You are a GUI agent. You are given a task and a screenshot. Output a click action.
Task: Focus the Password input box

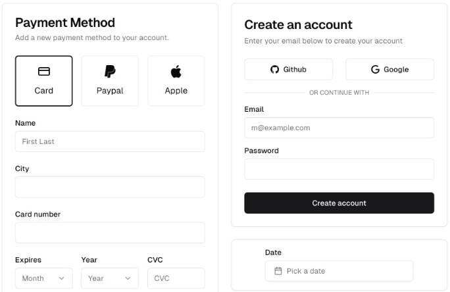[x=339, y=169]
